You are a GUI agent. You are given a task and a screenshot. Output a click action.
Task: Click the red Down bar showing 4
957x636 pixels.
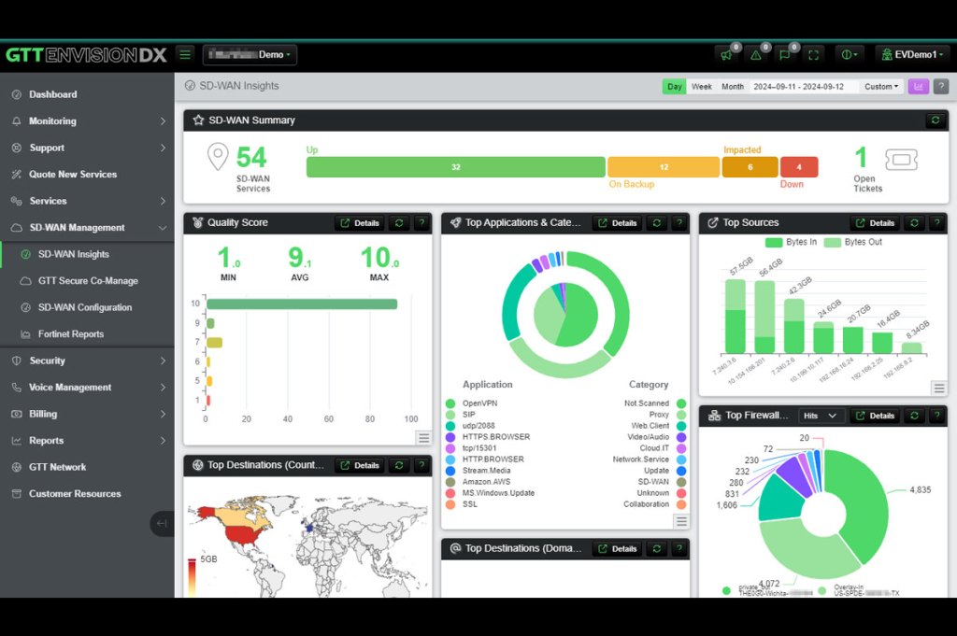(799, 167)
